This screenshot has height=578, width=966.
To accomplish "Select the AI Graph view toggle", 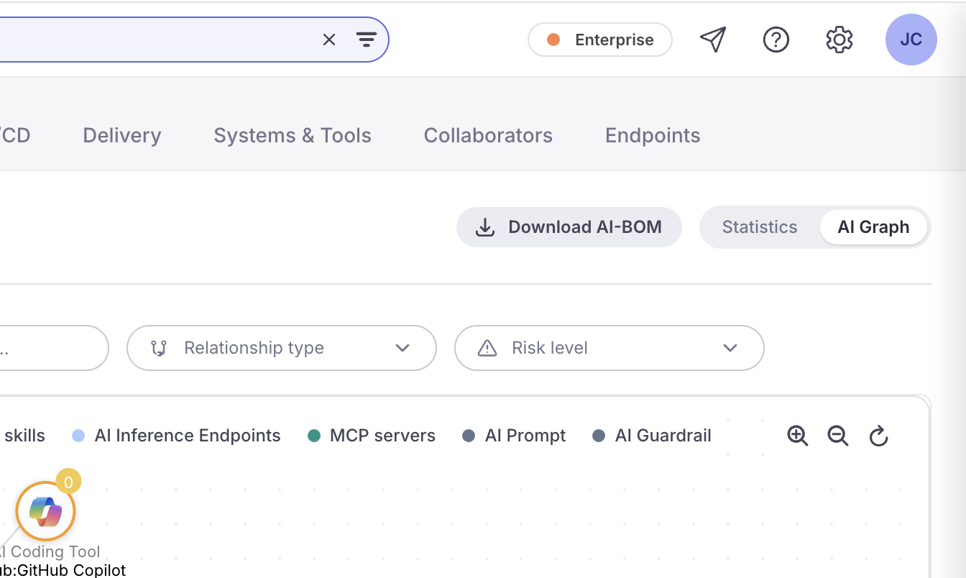I will click(x=873, y=227).
